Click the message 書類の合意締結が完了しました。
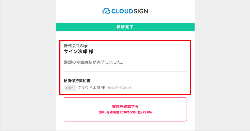The width and height of the screenshot is (250, 131). coord(94,62)
